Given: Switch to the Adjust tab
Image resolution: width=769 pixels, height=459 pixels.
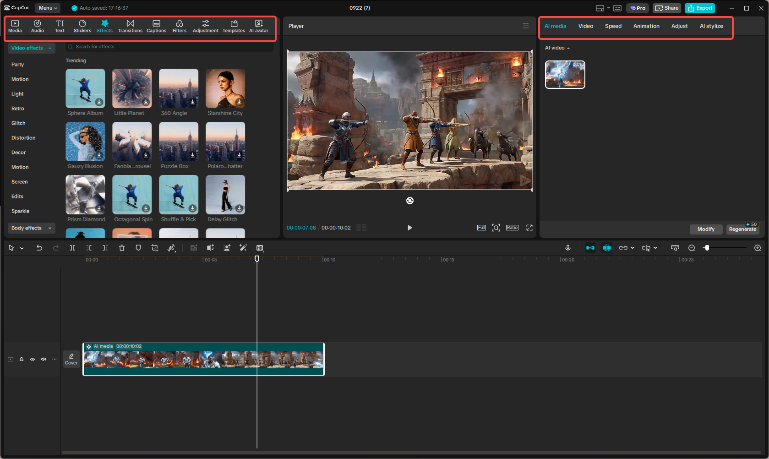Looking at the screenshot, I should pos(680,26).
